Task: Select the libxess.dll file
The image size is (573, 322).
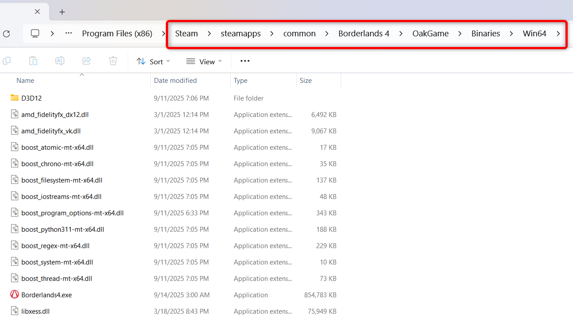Action: [35, 311]
